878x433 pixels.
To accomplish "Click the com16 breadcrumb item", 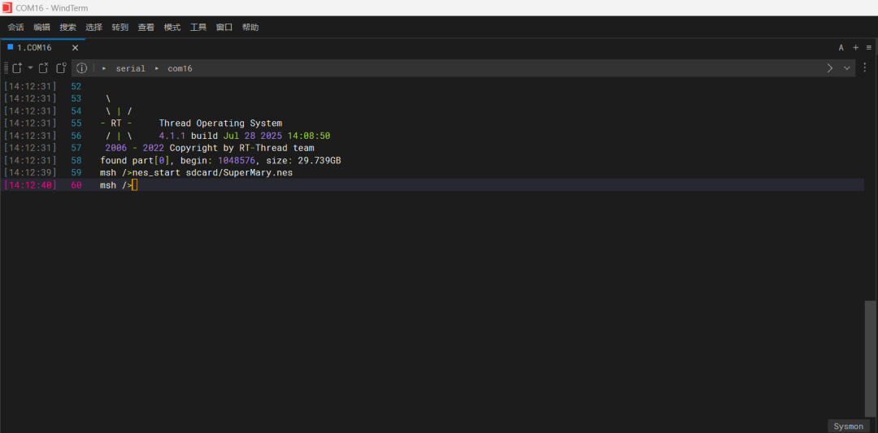I will pyautogui.click(x=180, y=68).
